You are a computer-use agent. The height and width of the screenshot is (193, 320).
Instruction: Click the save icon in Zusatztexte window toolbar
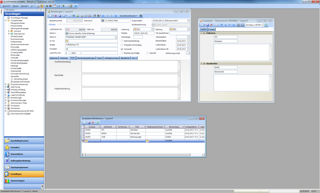point(207,25)
